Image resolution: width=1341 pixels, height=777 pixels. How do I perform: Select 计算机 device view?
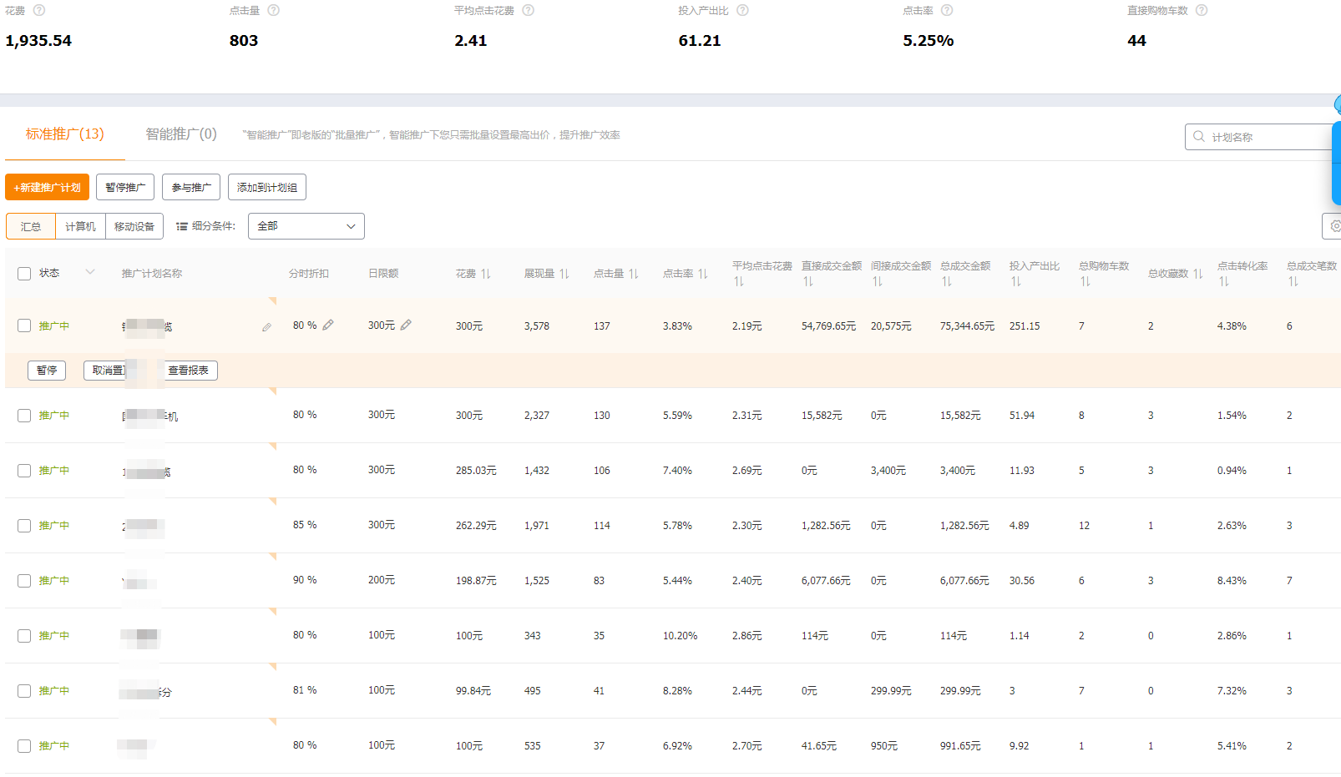pos(80,226)
